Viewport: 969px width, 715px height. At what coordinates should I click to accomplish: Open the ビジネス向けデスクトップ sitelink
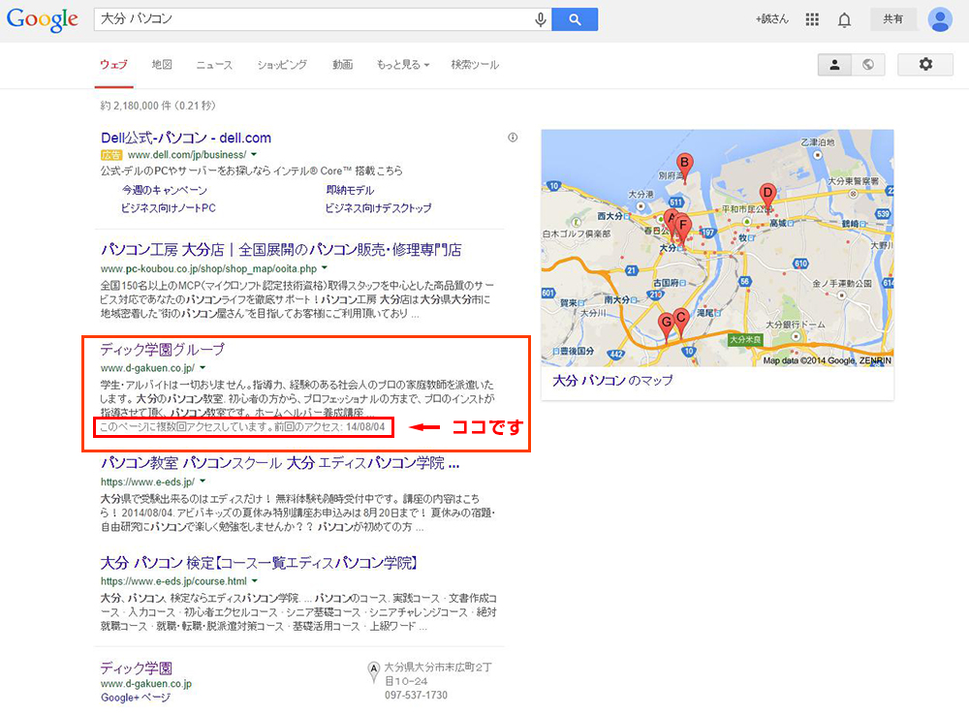(378, 208)
